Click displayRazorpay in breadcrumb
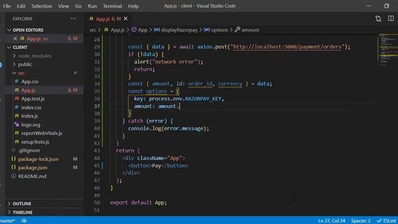398x224 pixels. coord(179,30)
